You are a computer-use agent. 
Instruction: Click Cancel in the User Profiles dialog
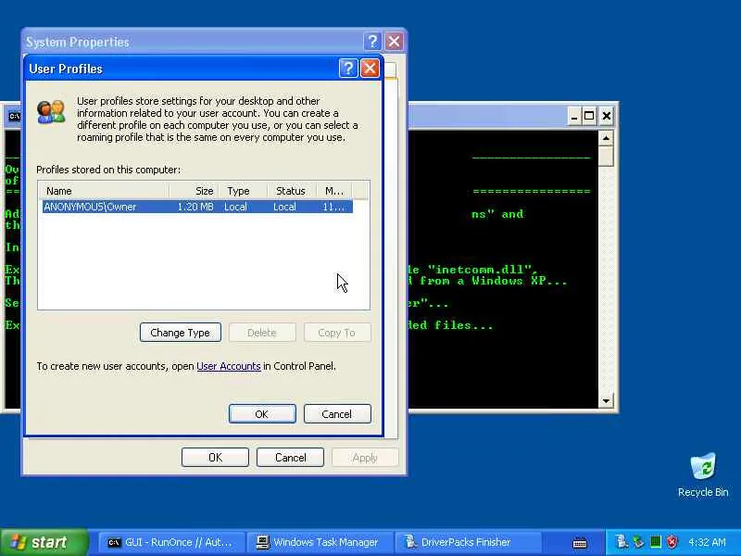tap(337, 414)
